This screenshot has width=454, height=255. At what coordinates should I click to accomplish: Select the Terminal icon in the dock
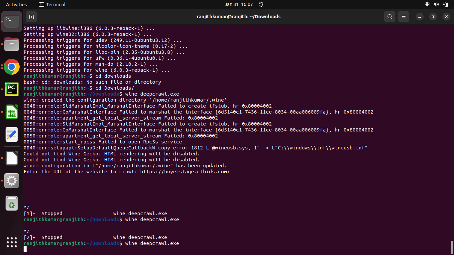12,21
